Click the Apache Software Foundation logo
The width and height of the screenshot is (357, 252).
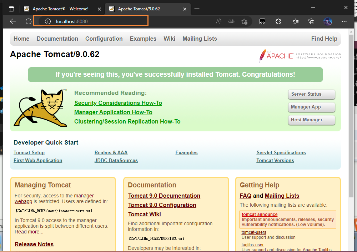pos(300,56)
